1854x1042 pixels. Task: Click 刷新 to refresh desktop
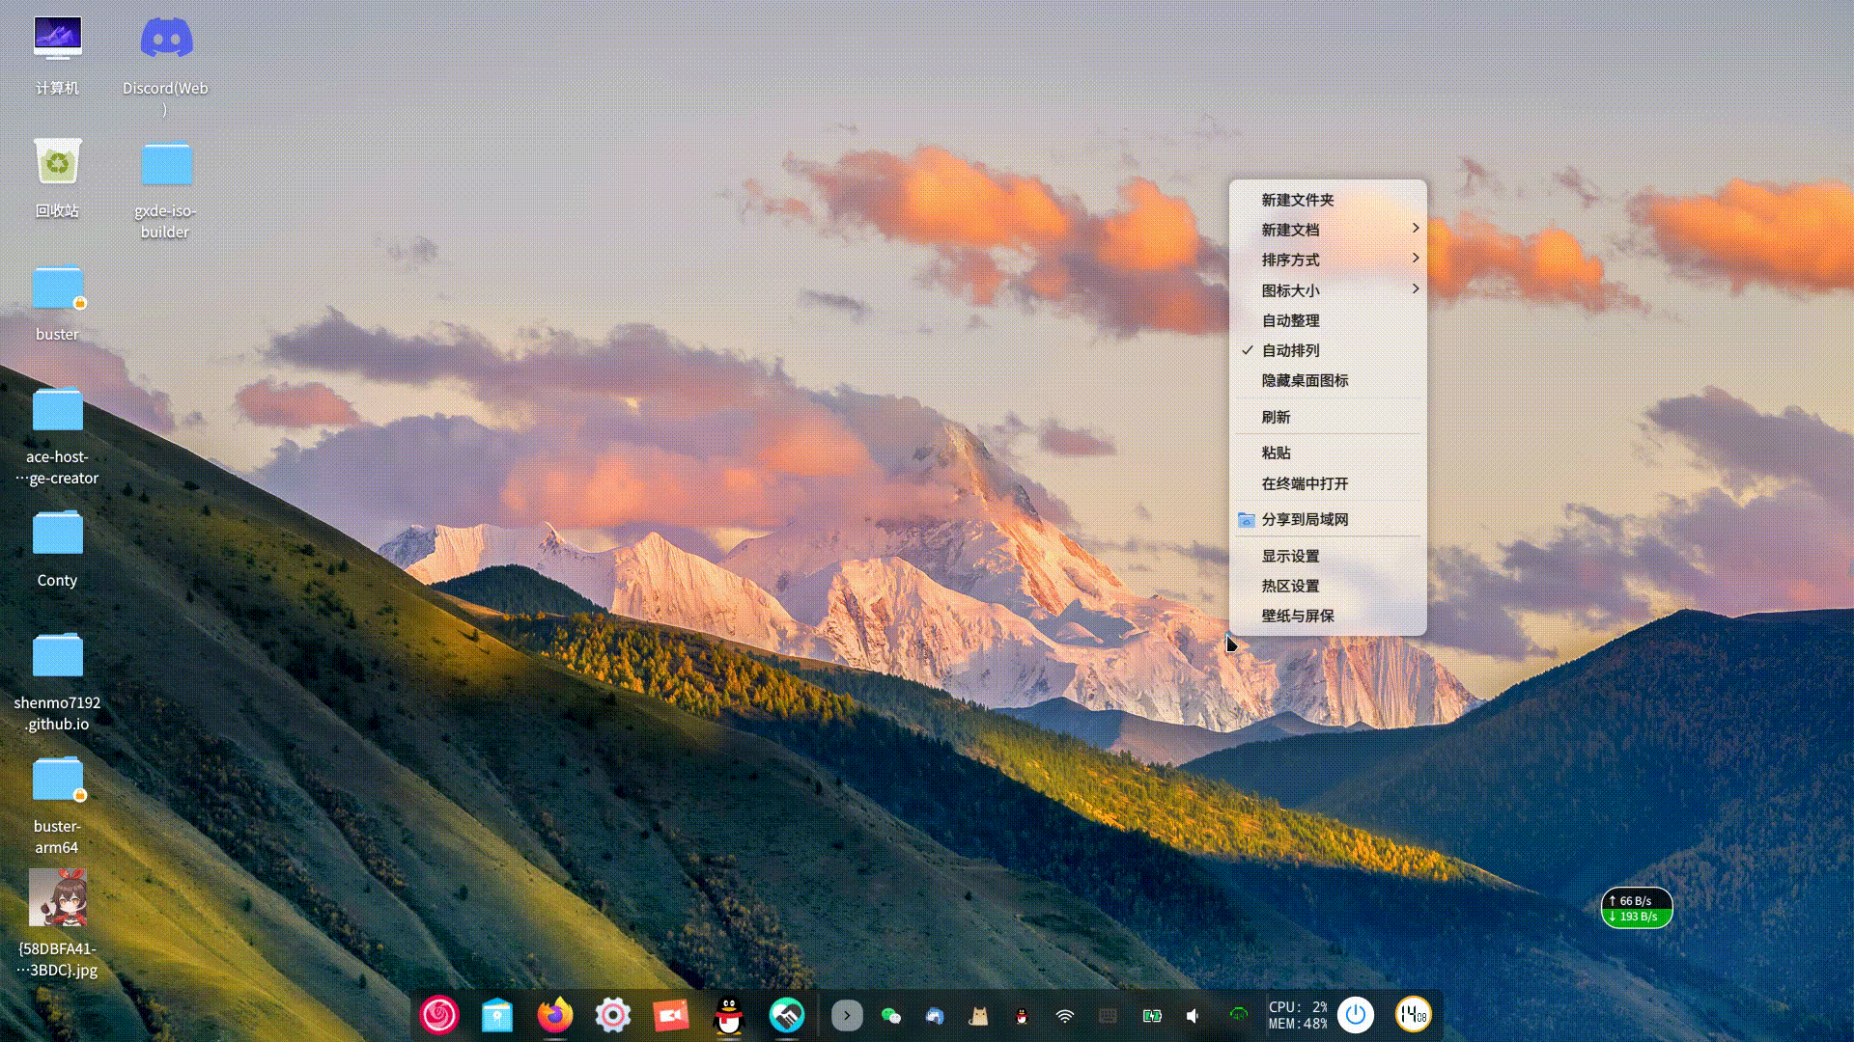click(x=1276, y=416)
